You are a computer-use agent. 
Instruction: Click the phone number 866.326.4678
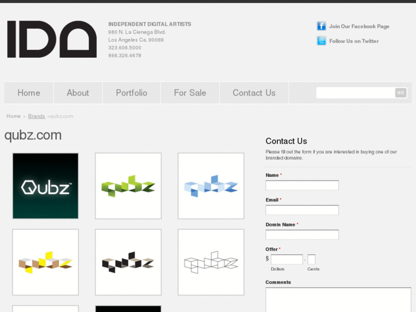pyautogui.click(x=125, y=56)
